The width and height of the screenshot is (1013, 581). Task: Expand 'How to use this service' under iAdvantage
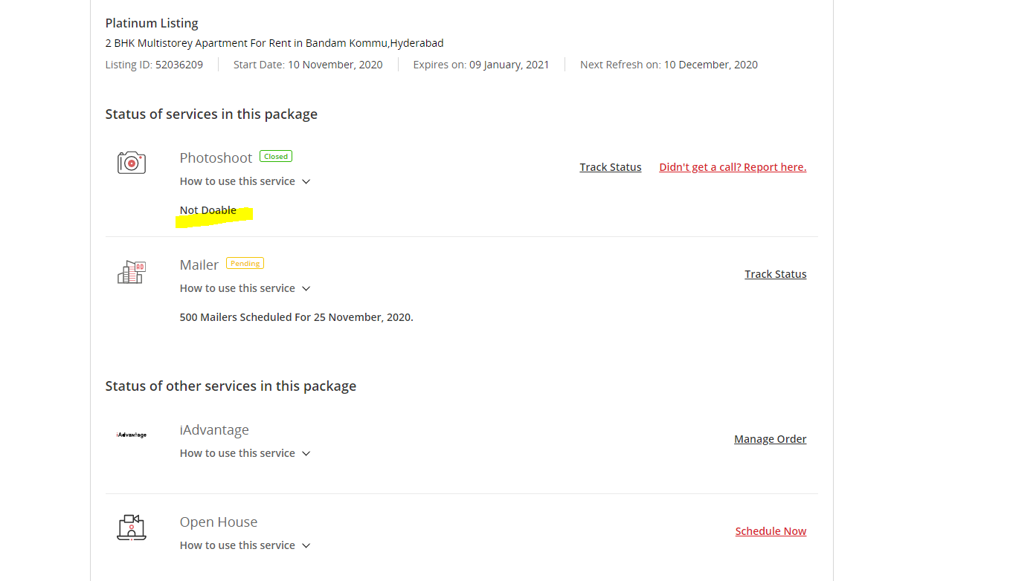click(245, 453)
